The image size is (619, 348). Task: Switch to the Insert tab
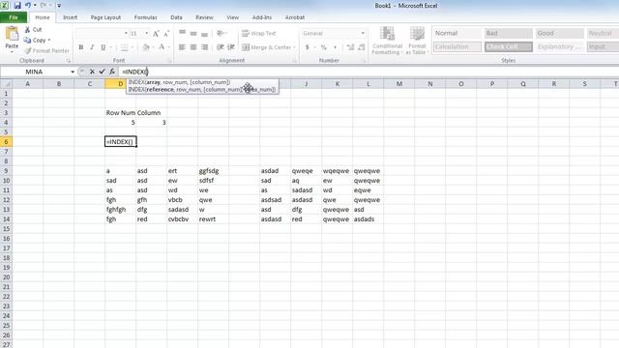[x=70, y=17]
